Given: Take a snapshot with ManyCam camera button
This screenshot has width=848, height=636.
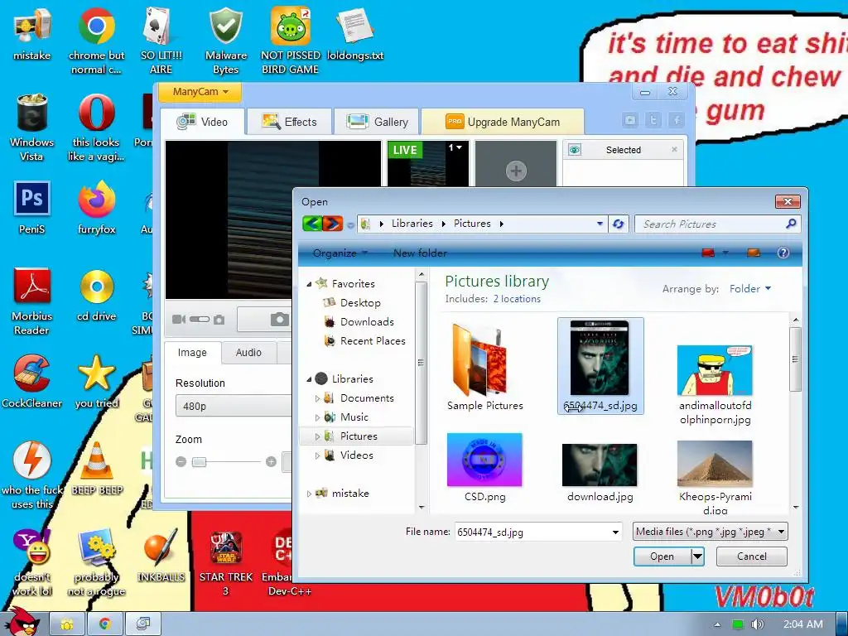Looking at the screenshot, I should coord(279,319).
